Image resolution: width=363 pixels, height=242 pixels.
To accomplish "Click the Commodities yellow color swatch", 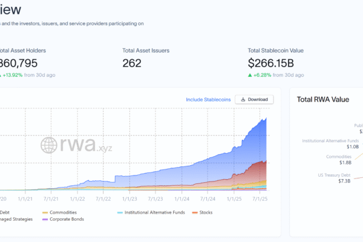I will tap(46, 212).
